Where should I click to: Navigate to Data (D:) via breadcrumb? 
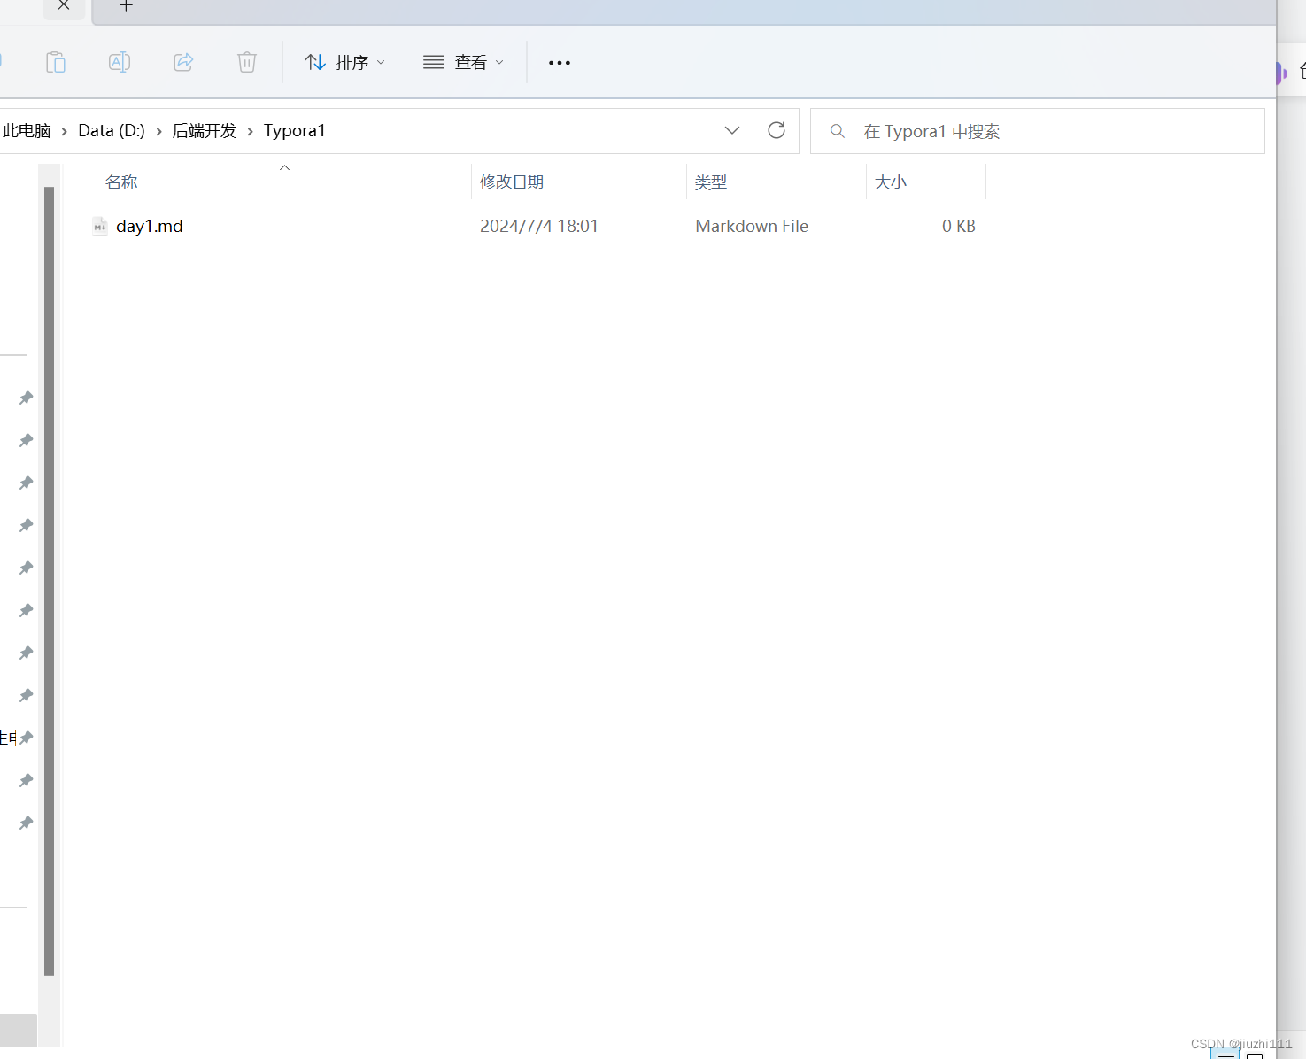[110, 130]
